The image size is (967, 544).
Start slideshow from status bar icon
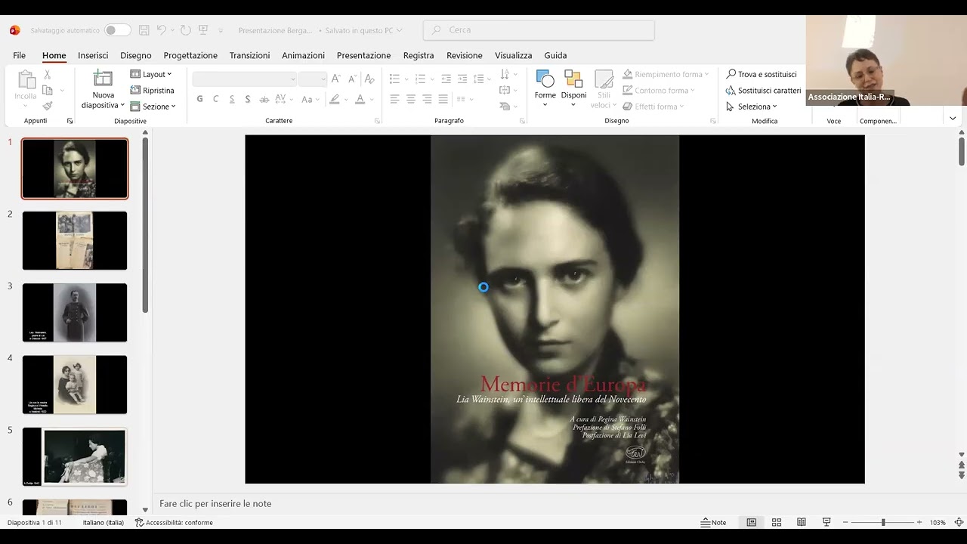tap(826, 522)
